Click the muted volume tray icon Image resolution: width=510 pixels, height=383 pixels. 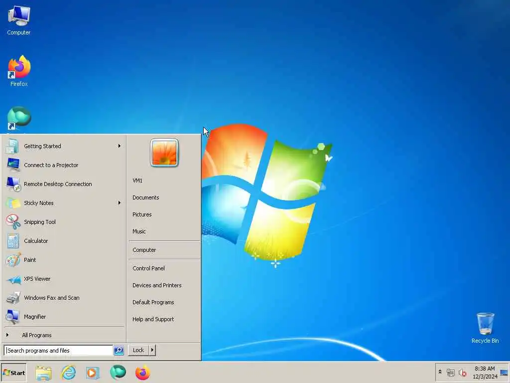pos(462,373)
